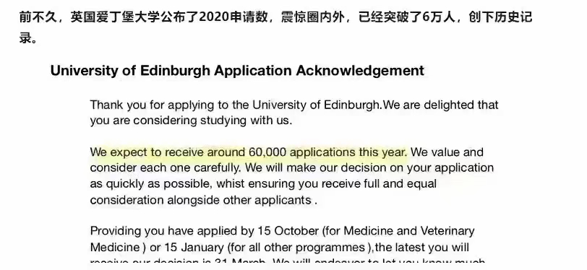Screen dimensions: 587x270
Task: Click the line 'you are considering studying with us.'
Action: pyautogui.click(x=191, y=121)
